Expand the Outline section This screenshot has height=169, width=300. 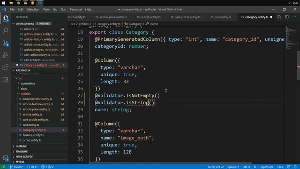pos(39,146)
